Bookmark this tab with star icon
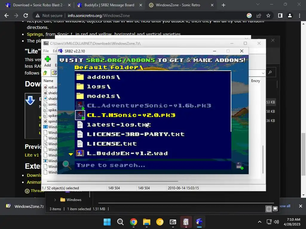 click(x=268, y=16)
